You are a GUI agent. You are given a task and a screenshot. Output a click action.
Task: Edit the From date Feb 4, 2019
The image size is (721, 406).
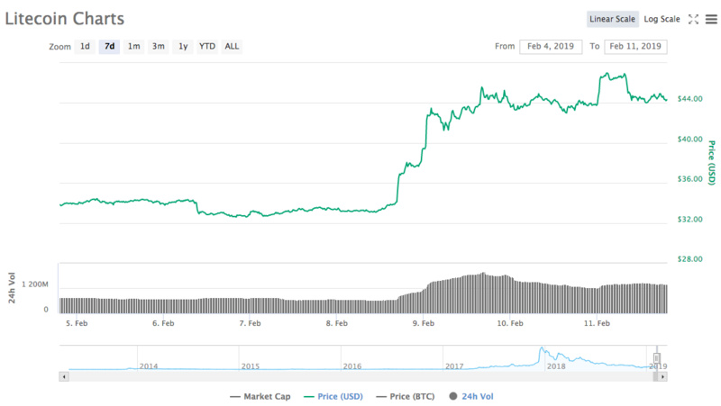[551, 47]
